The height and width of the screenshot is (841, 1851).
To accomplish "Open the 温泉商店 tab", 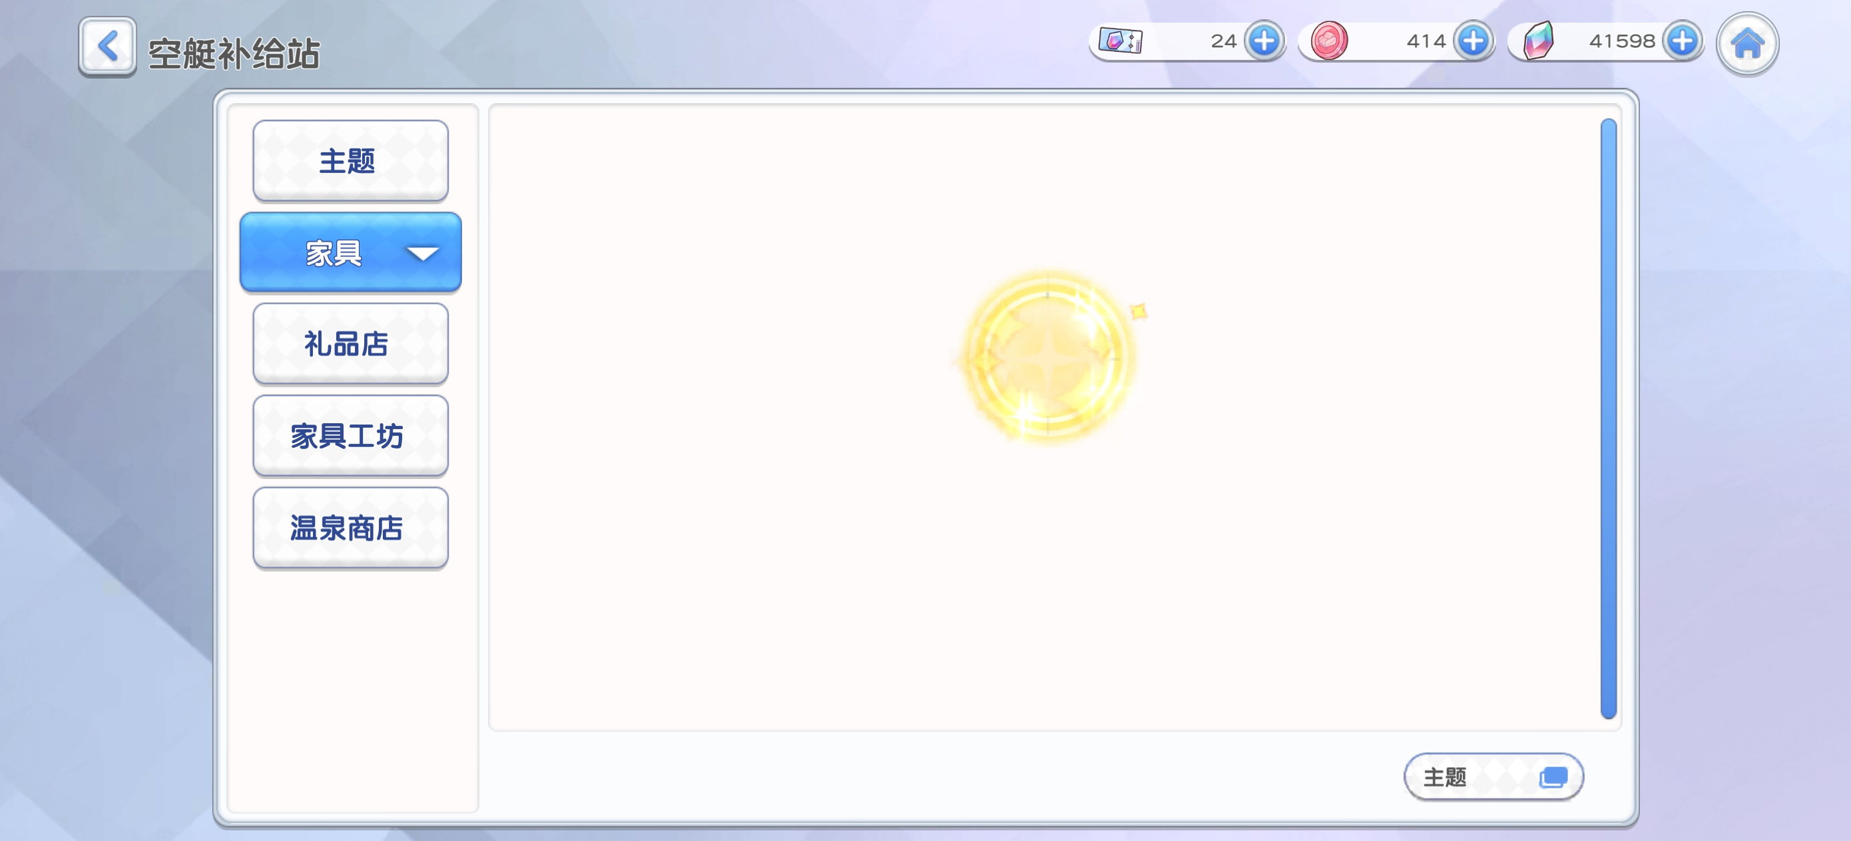I will (x=351, y=528).
